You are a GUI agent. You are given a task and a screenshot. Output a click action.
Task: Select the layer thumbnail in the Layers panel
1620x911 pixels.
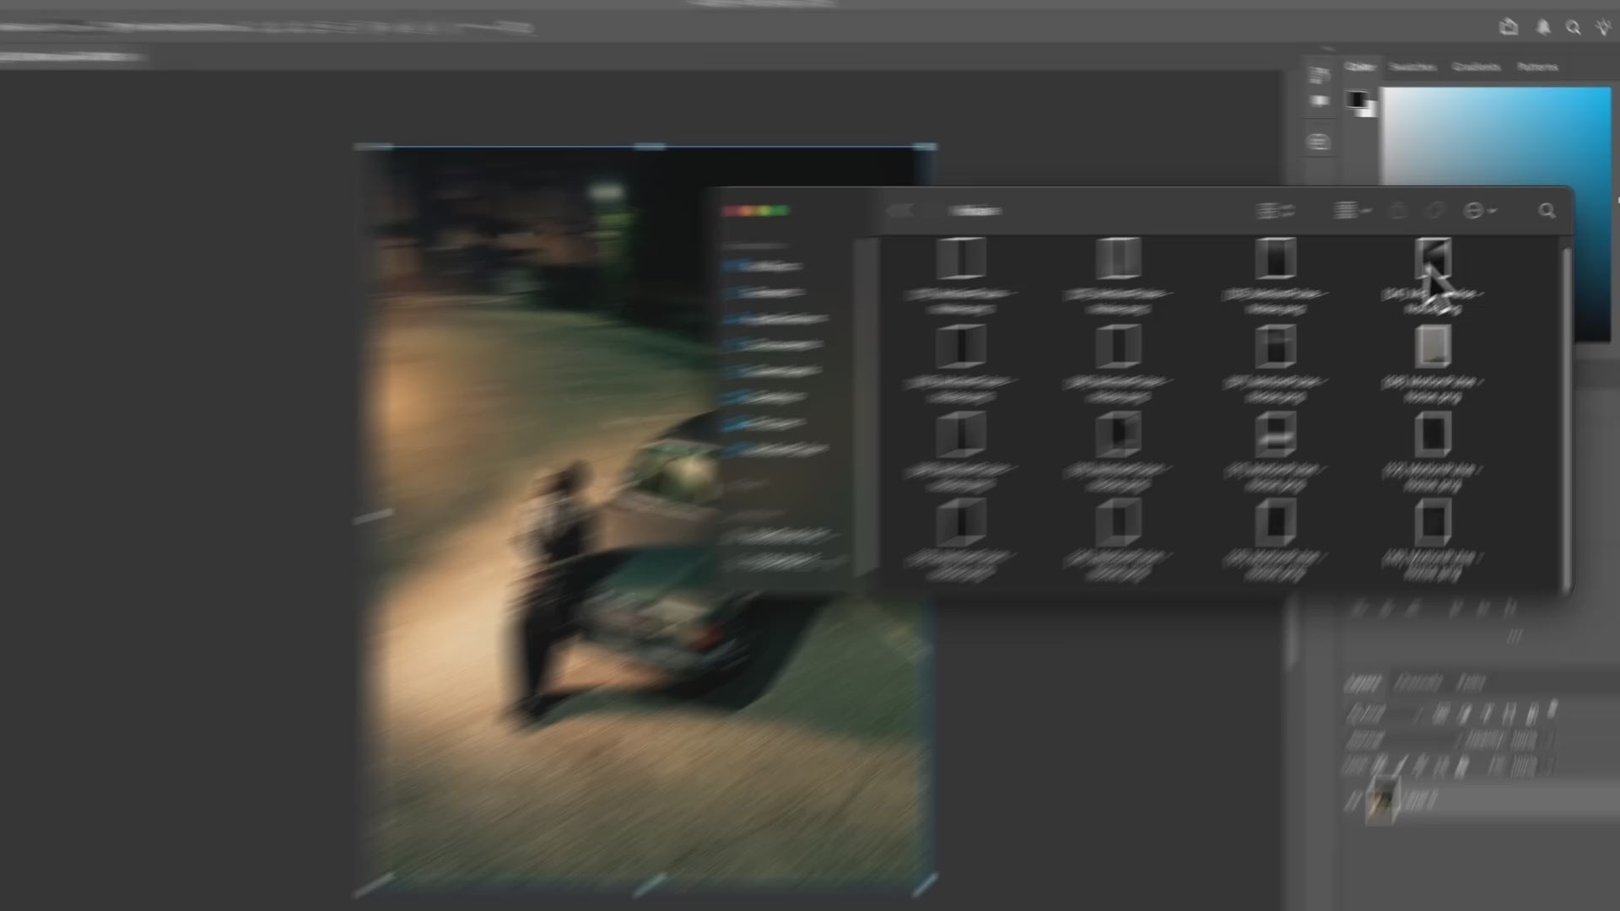pyautogui.click(x=1384, y=800)
